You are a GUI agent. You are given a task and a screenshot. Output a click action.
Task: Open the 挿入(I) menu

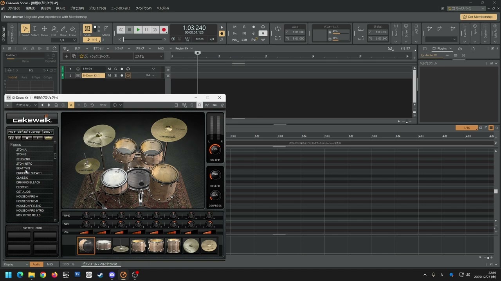(x=61, y=8)
